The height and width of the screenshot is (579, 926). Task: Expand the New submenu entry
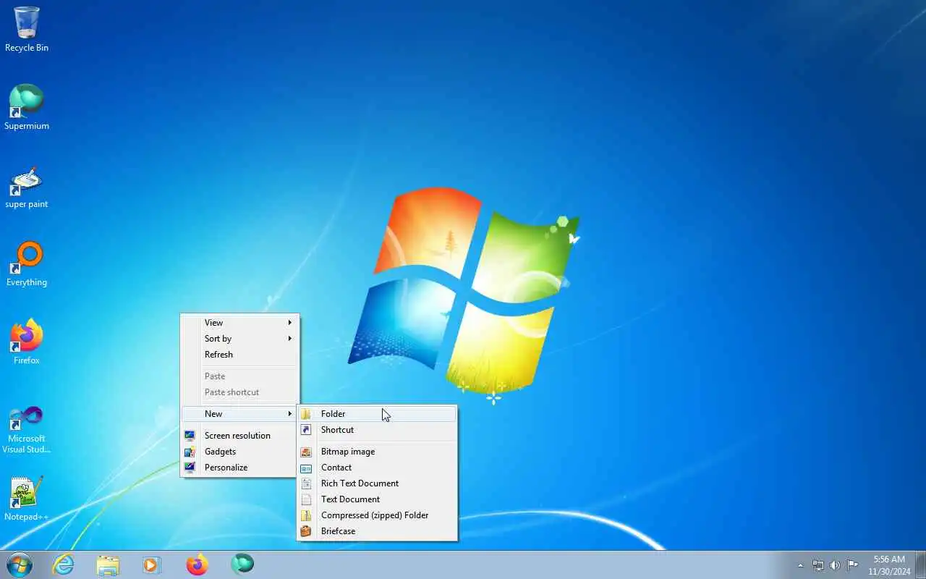(240, 414)
